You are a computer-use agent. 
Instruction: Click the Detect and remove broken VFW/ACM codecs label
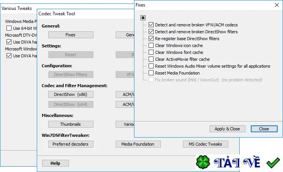[x=196, y=25]
